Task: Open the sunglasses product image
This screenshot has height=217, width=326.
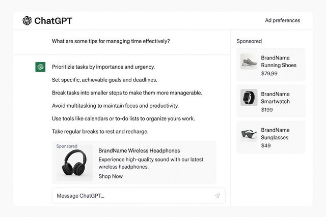Action: pos(249,134)
